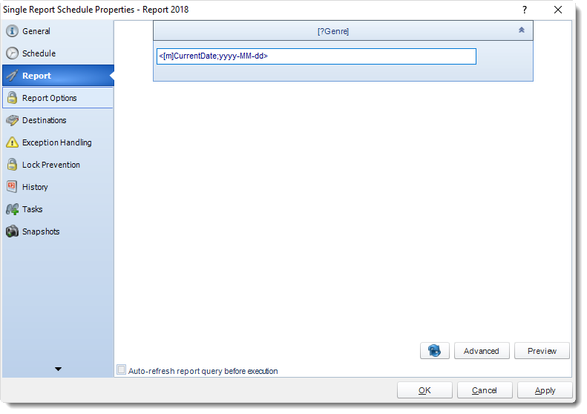Collapse the [?Genre] parameter panel

pos(521,30)
